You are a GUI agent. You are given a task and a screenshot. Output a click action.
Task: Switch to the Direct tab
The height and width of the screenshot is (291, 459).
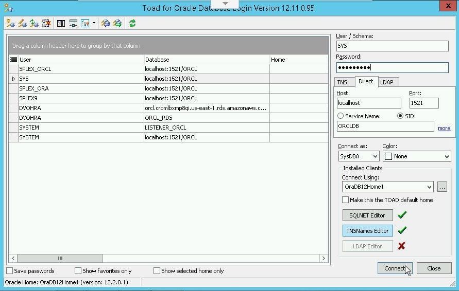pos(366,82)
